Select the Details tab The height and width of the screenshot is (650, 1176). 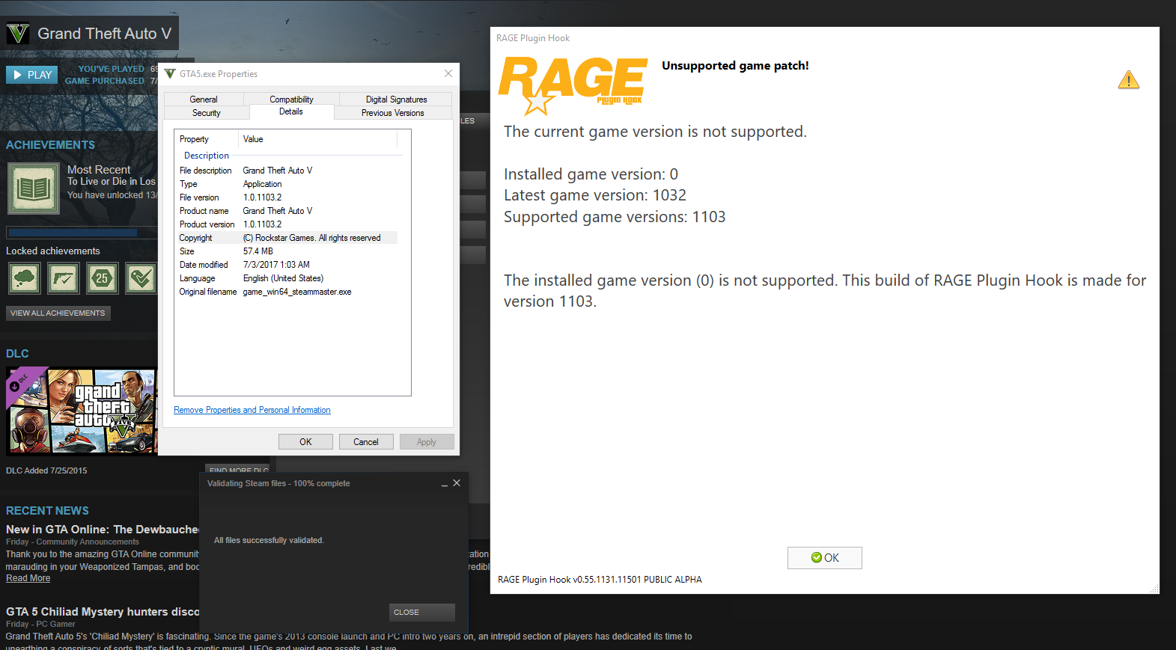[291, 112]
